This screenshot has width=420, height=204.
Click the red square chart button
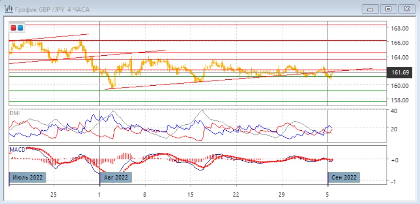(14, 28)
